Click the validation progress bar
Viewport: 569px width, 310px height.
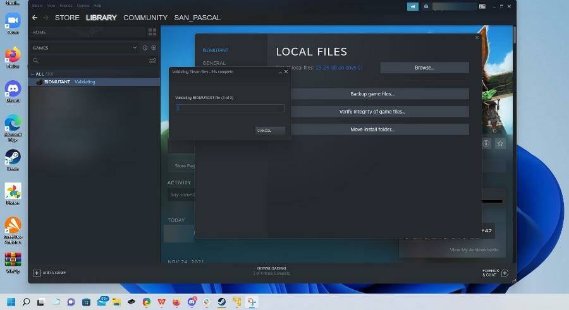(x=230, y=108)
